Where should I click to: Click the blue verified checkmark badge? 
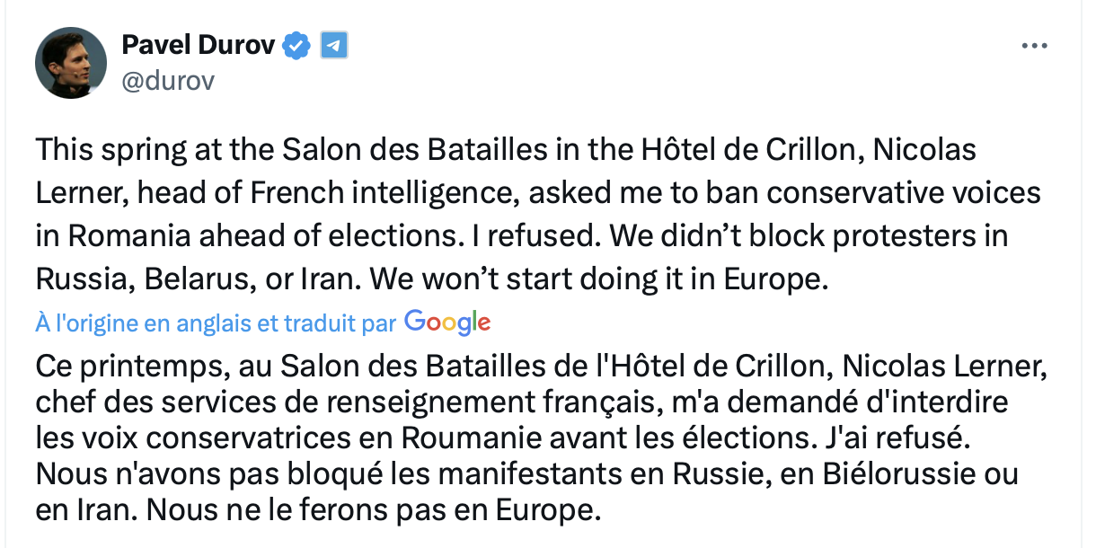[296, 45]
